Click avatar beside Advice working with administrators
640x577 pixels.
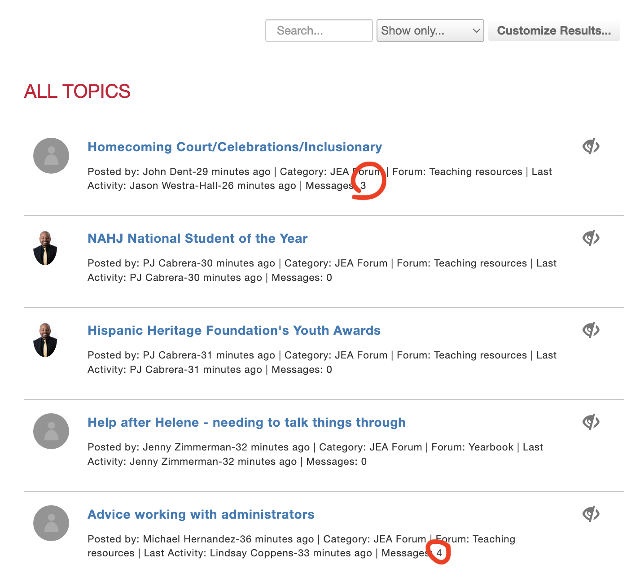[x=51, y=523]
